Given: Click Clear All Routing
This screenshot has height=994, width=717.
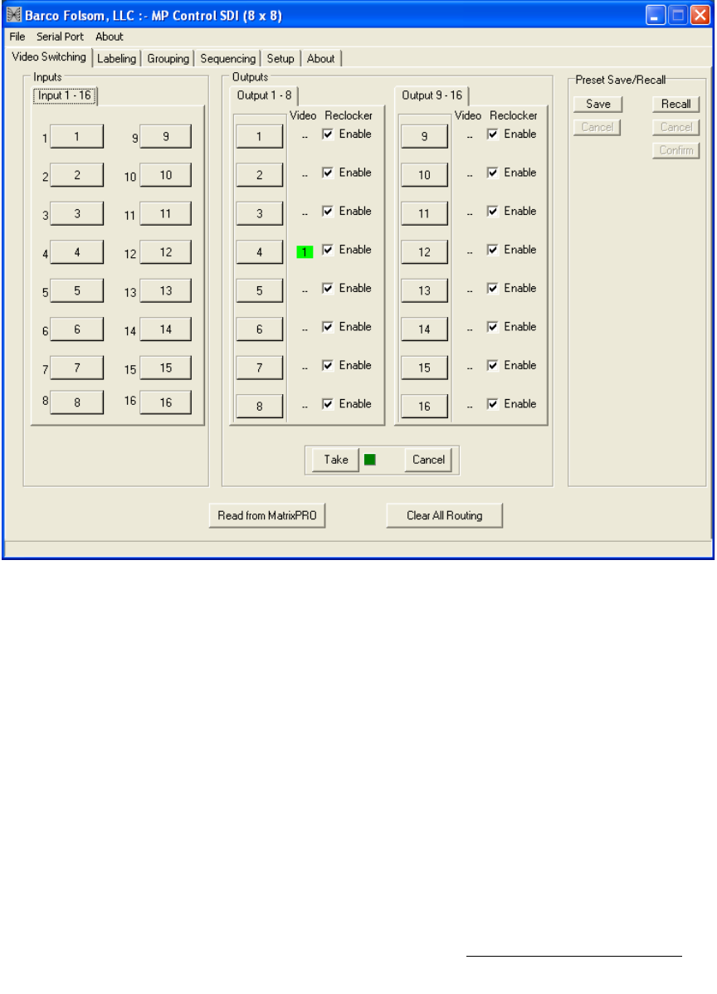Looking at the screenshot, I should click(445, 515).
